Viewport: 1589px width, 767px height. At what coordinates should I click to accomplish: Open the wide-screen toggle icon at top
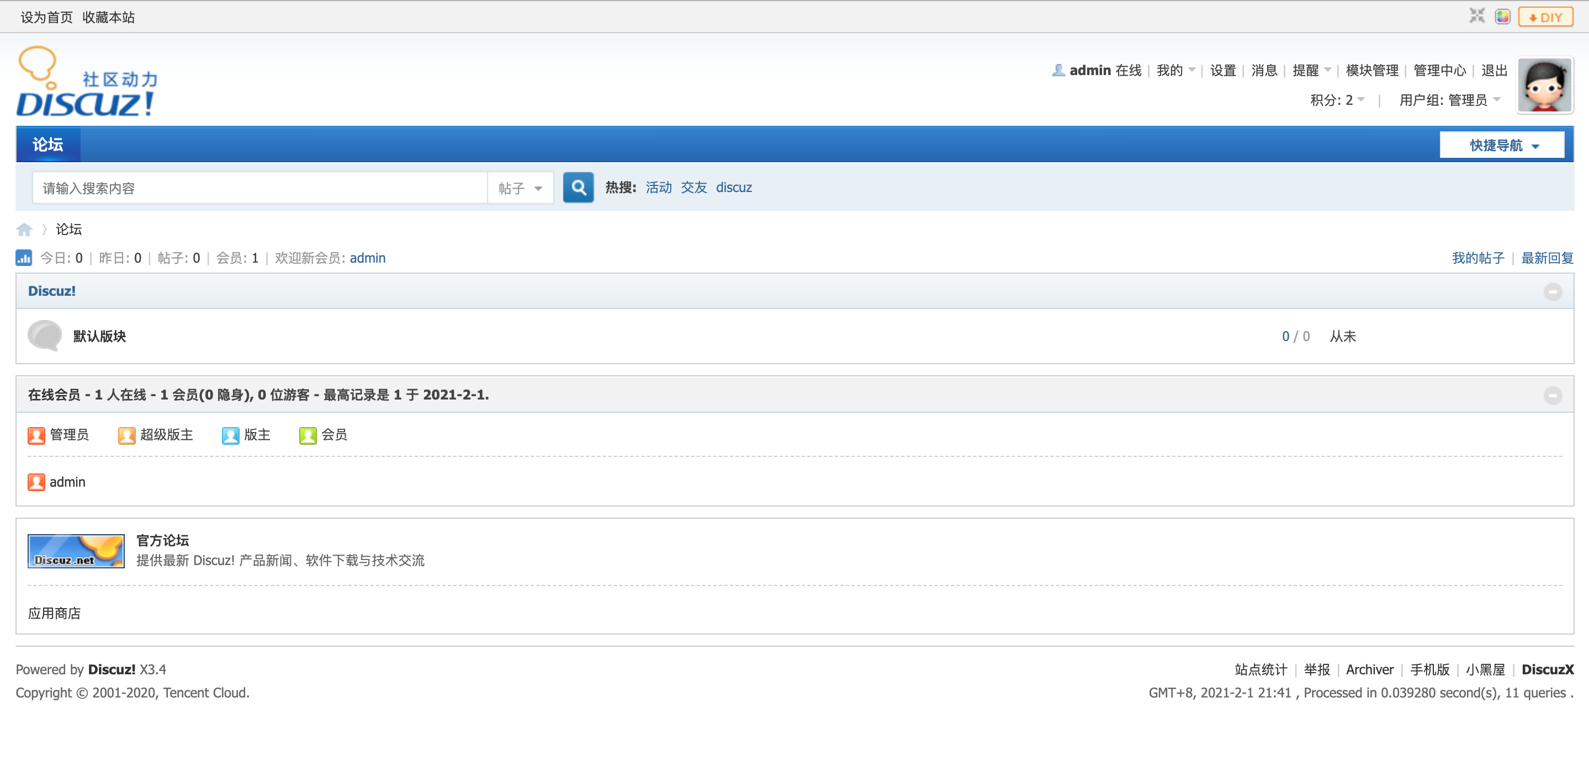tap(1477, 16)
